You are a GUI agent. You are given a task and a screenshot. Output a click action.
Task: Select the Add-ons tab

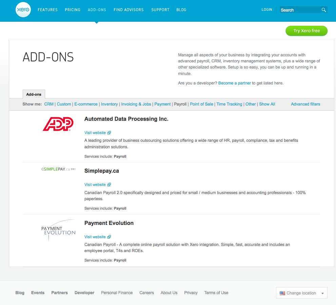[34, 94]
